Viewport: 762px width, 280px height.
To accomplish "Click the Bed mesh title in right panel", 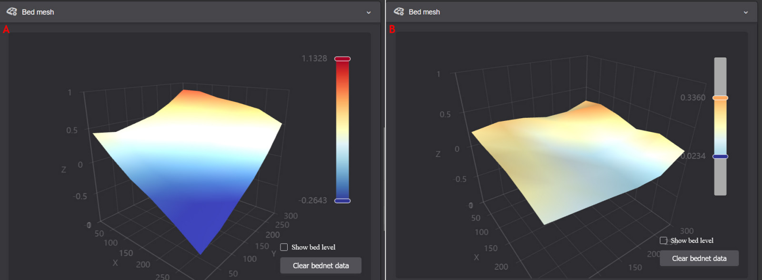I will [x=424, y=12].
